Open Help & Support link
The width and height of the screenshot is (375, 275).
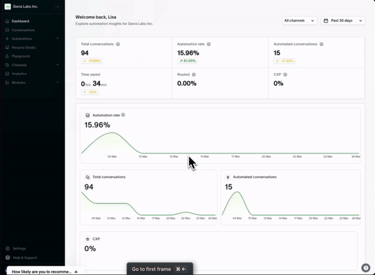25,258
